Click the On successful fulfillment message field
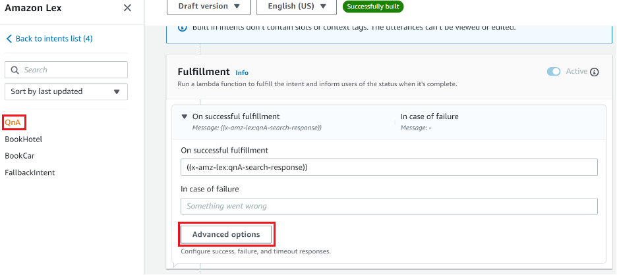This screenshot has width=617, height=275. (389, 167)
